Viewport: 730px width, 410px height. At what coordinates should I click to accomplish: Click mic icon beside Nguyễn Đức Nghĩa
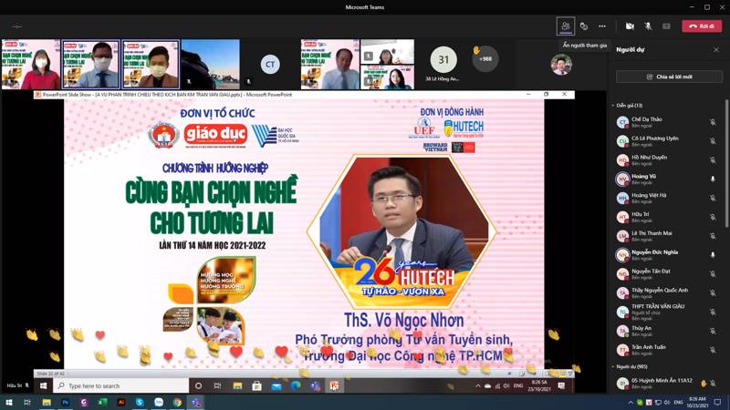[x=713, y=255]
